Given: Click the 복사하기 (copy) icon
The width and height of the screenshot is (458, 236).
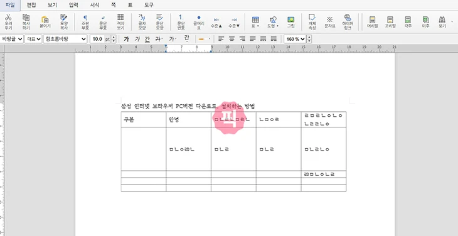Looking at the screenshot, I should point(26,21).
